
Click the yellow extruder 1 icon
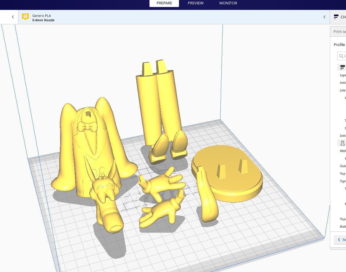point(25,17)
